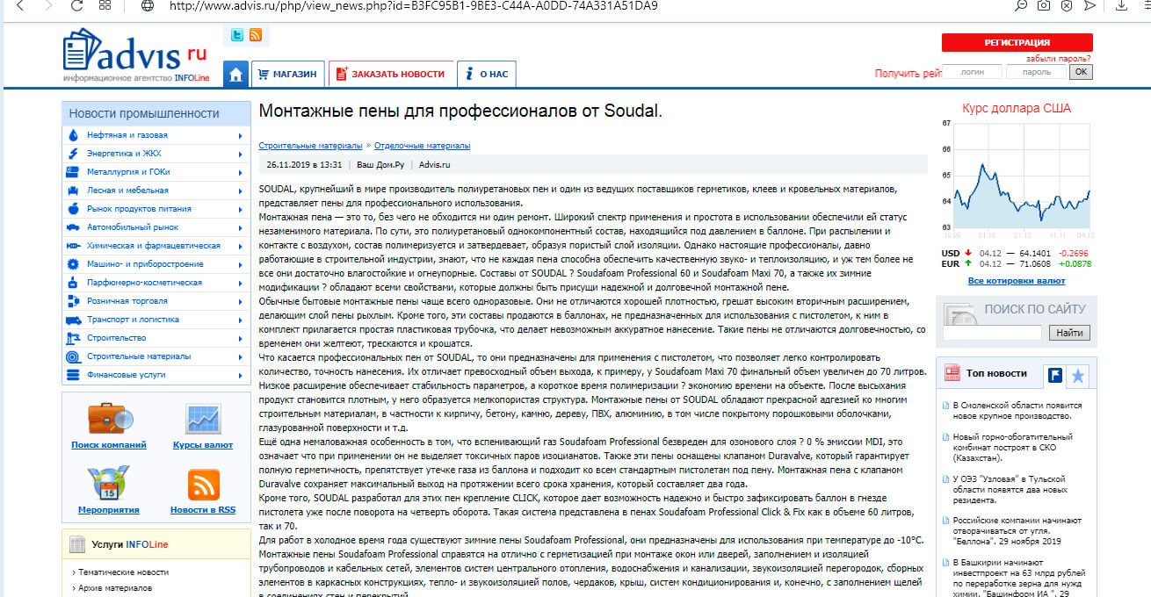Open browser speed dial grid icon
1151x597 pixels.
click(x=105, y=5)
